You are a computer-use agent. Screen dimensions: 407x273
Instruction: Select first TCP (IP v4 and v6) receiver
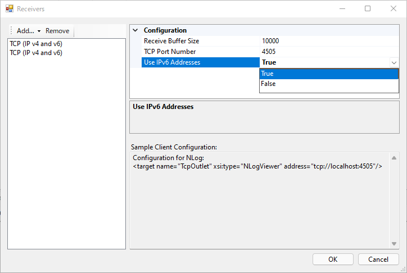pos(36,43)
